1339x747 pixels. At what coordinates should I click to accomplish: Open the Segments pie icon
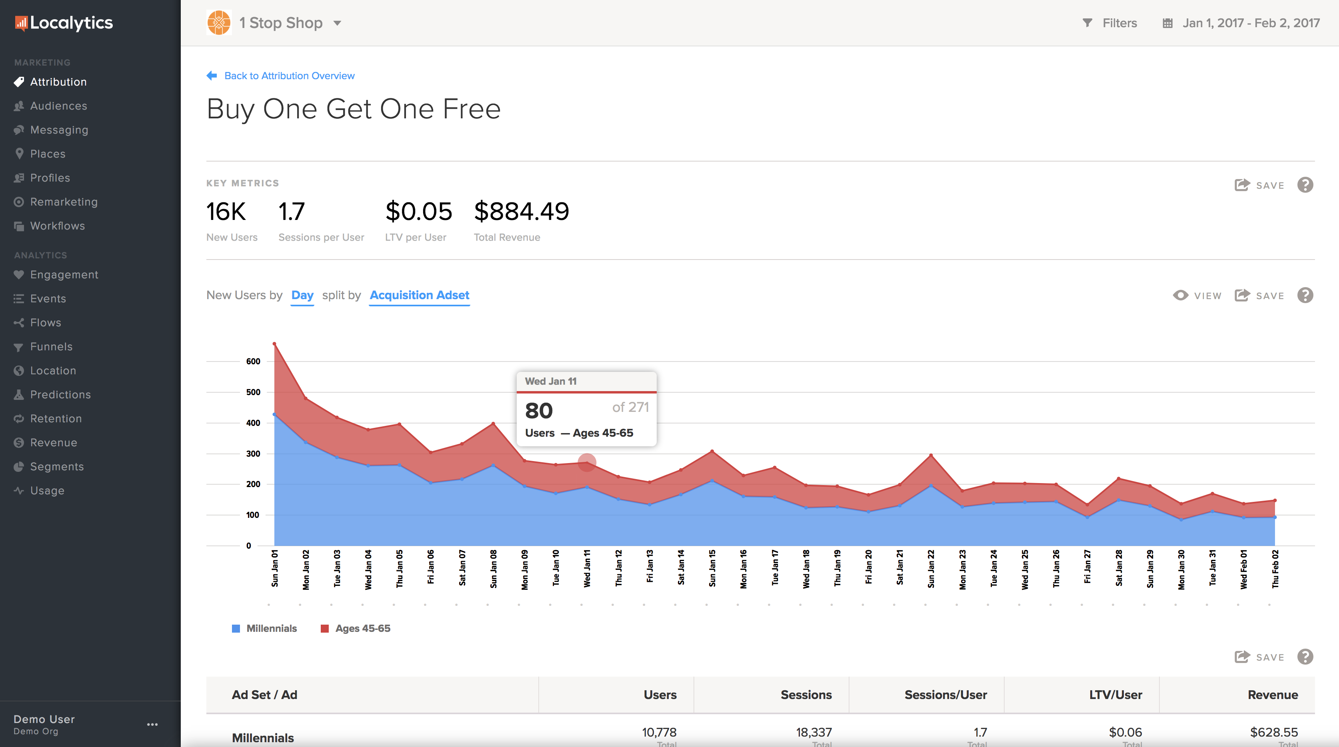tap(19, 466)
